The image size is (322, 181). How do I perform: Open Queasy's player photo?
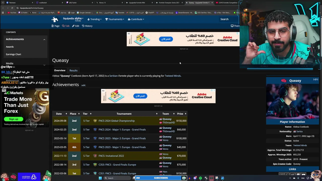pyautogui.click(x=292, y=102)
